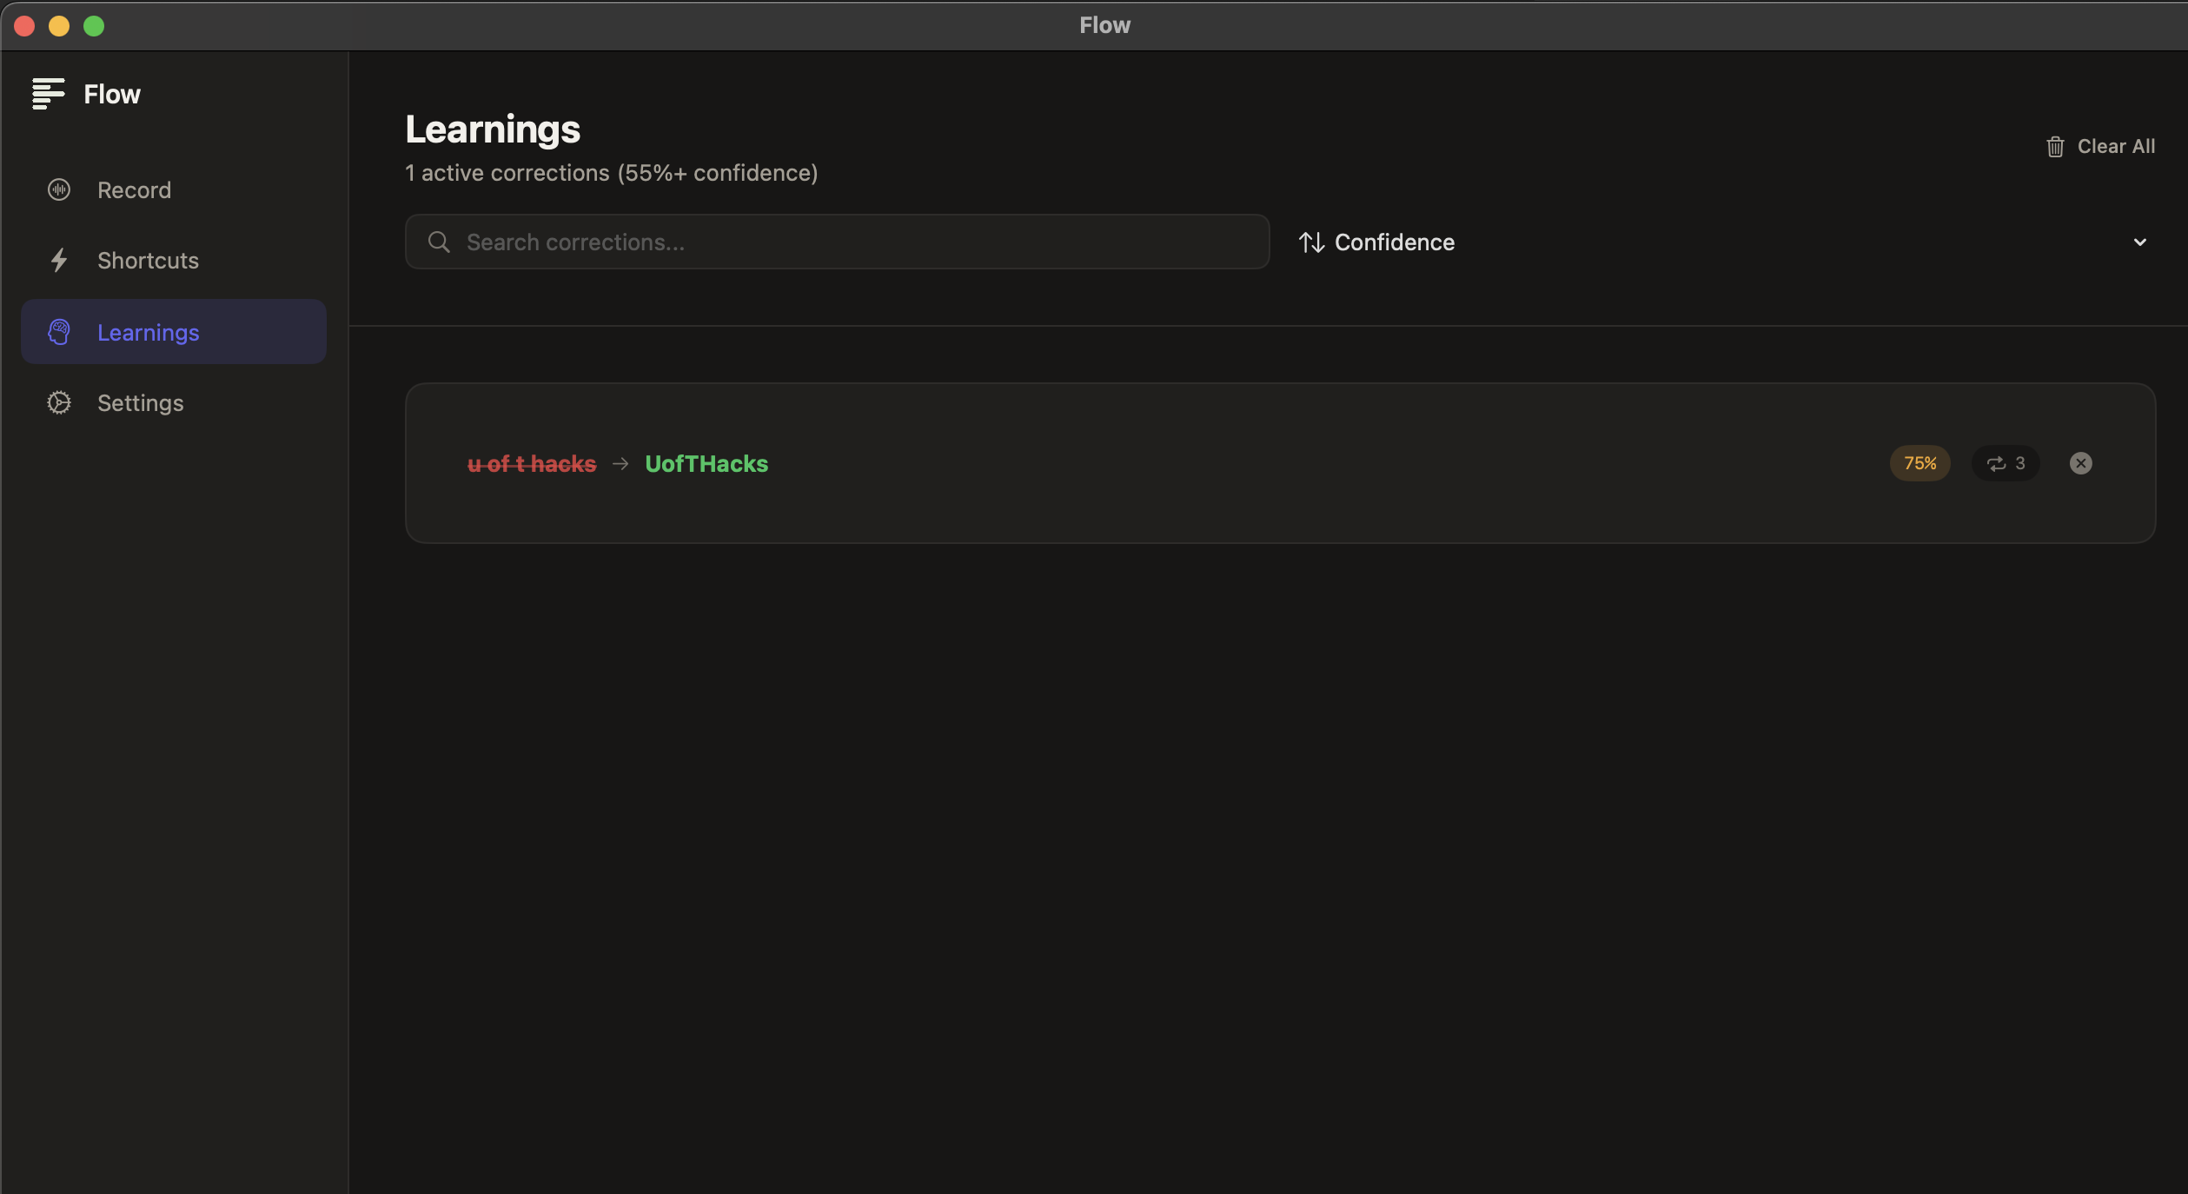This screenshot has height=1194, width=2188.
Task: Click the 75% confidence badge
Action: point(1919,463)
